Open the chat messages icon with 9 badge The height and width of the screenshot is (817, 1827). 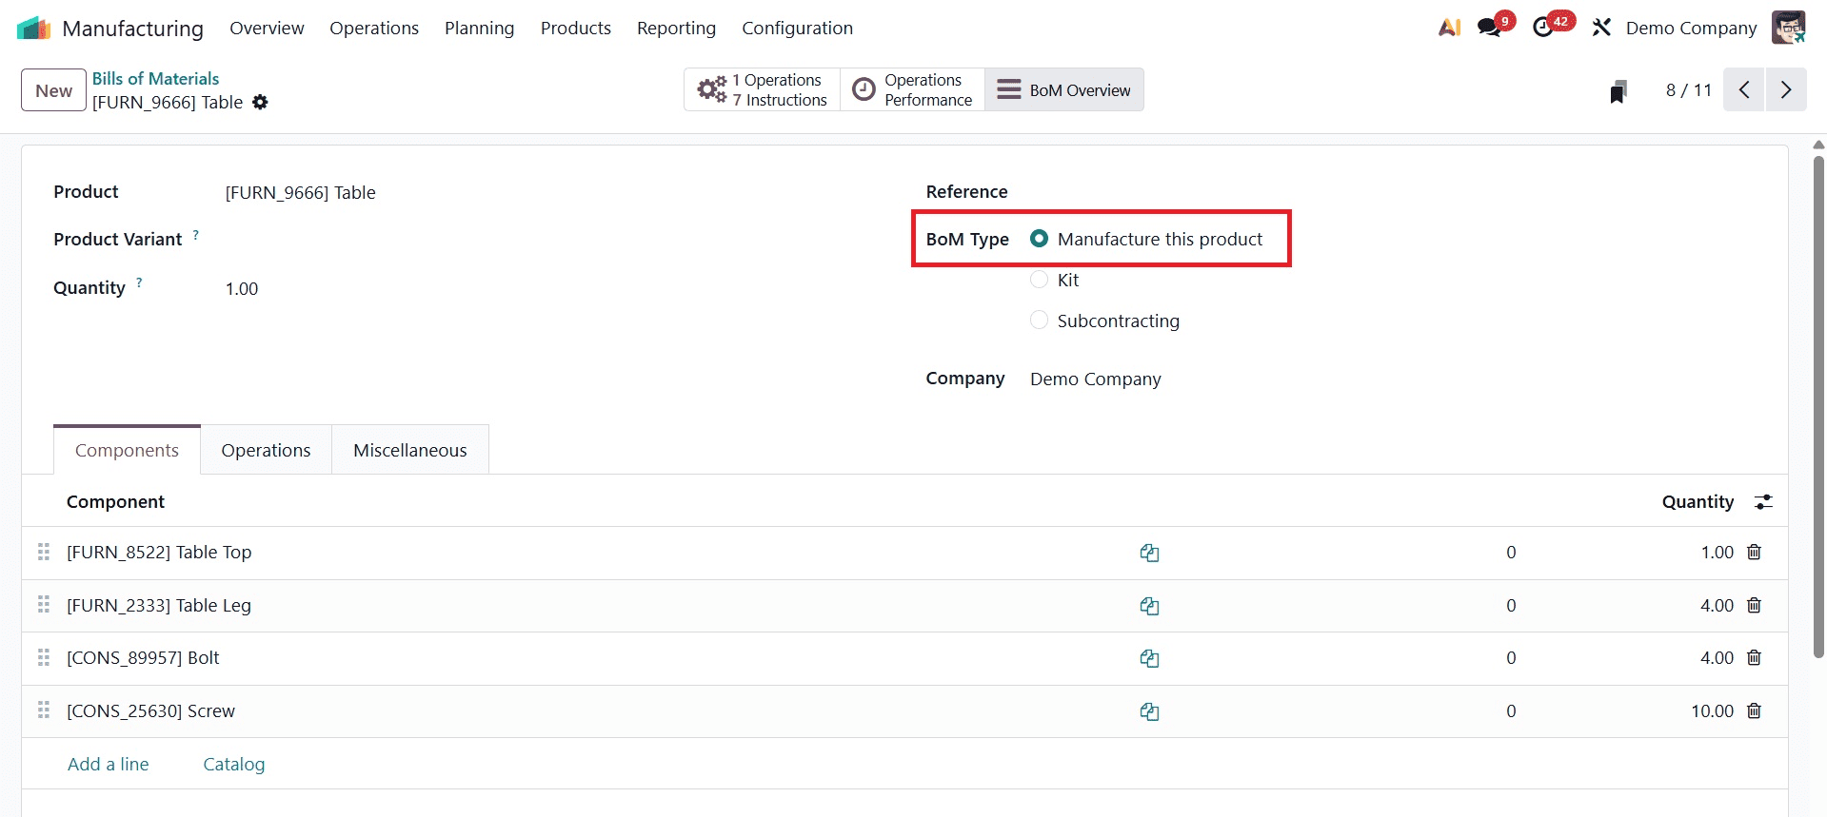[1489, 28]
